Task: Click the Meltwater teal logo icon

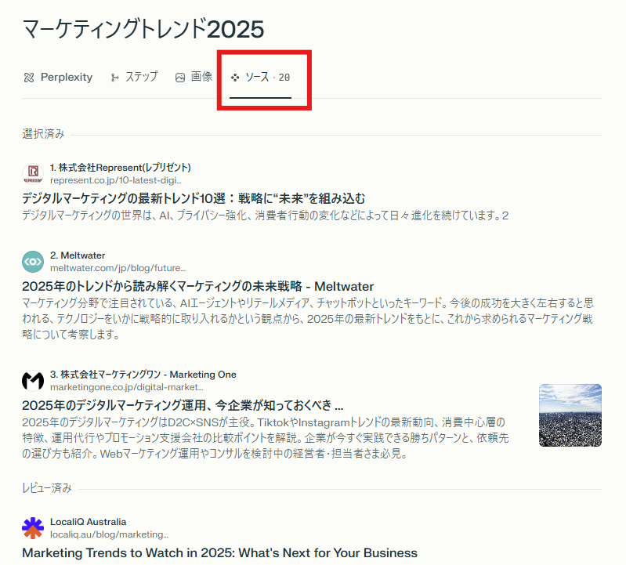Action: coord(32,261)
